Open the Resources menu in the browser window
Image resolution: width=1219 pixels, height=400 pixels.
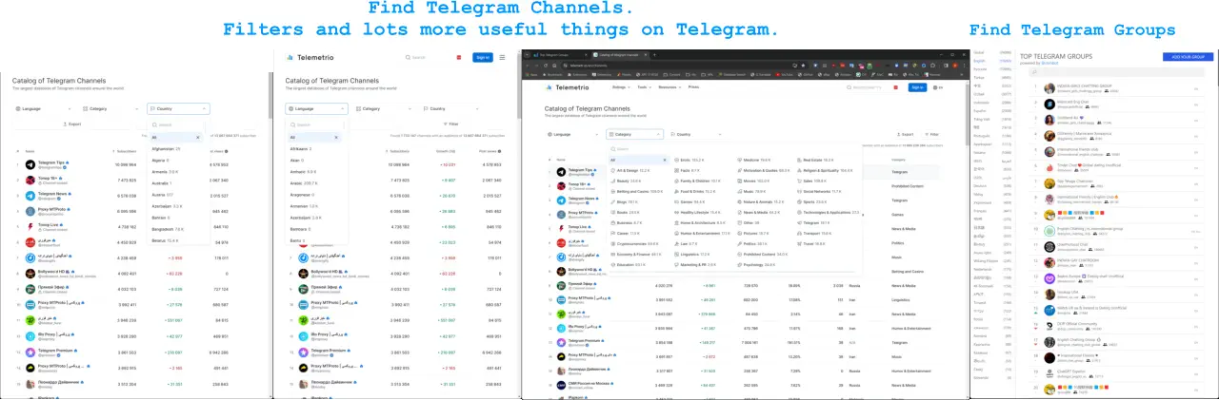coord(669,86)
